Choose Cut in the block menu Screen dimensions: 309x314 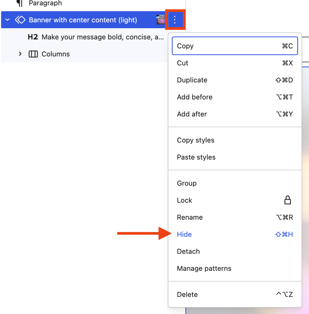(x=235, y=63)
